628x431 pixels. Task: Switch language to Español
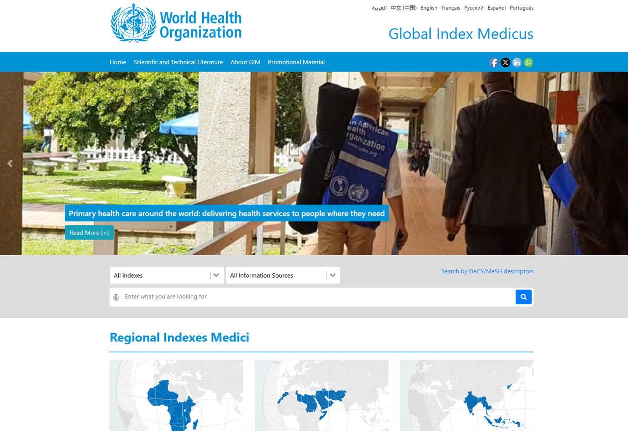[x=497, y=8]
